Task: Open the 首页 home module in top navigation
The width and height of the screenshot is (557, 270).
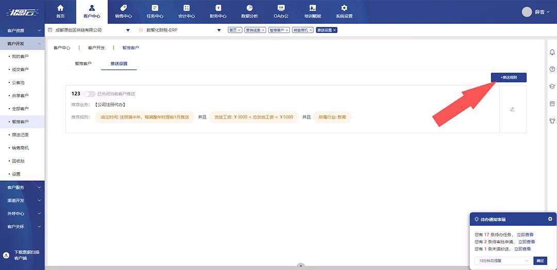Action: coord(60,12)
